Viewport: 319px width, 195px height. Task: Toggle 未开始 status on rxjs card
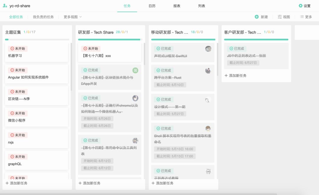18,135
